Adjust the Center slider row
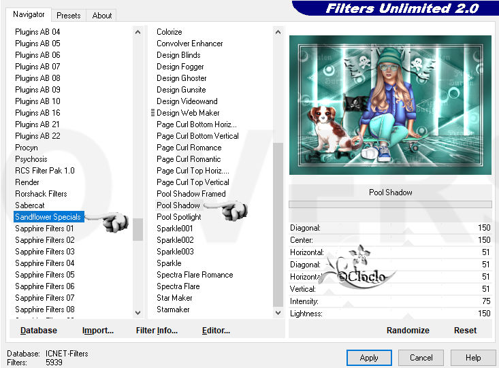This screenshot has width=499, height=368. (x=390, y=240)
